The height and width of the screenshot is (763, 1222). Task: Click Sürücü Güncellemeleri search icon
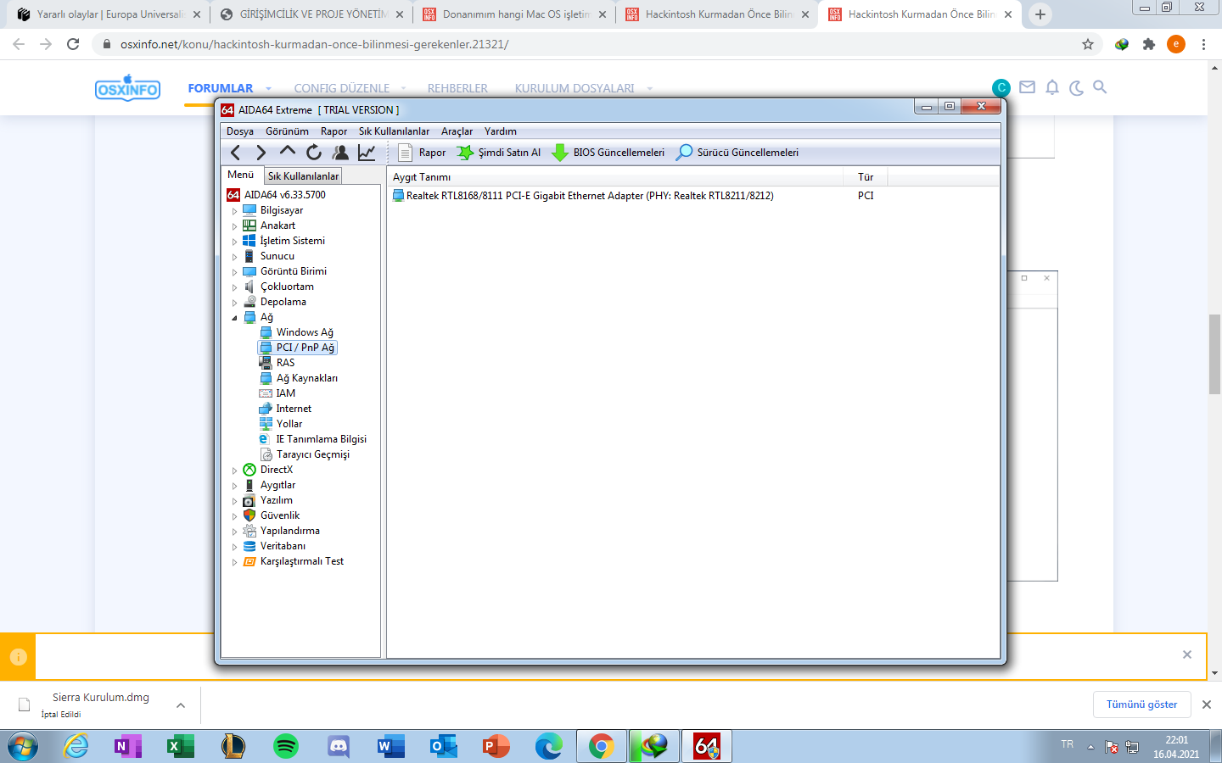[684, 153]
